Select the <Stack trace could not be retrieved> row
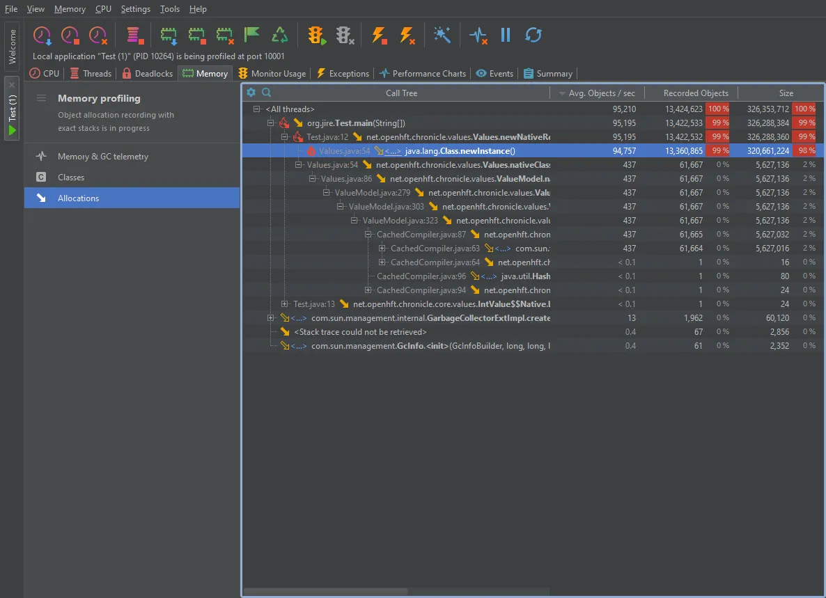Viewport: 826px width, 598px height. [533, 332]
